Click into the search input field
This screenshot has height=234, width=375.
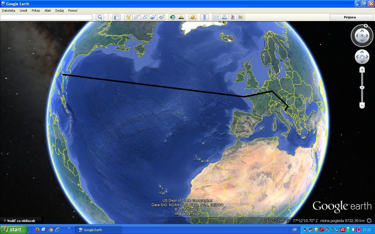click(x=46, y=17)
